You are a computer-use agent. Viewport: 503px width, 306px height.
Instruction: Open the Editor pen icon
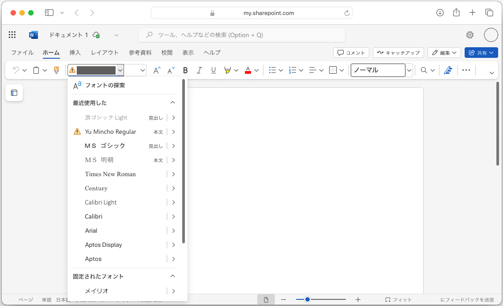click(x=448, y=70)
